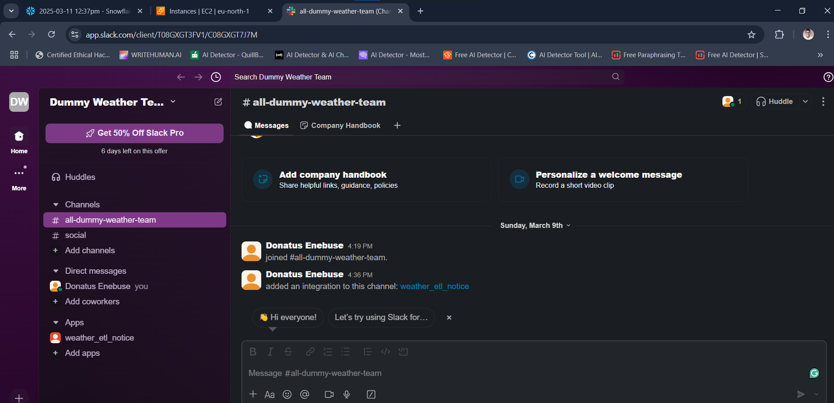834x403 pixels.
Task: Record an audio clip with microphone icon
Action: point(347,394)
